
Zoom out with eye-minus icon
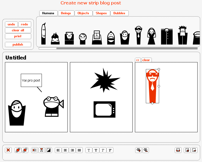pyautogui.click(x=146, y=150)
